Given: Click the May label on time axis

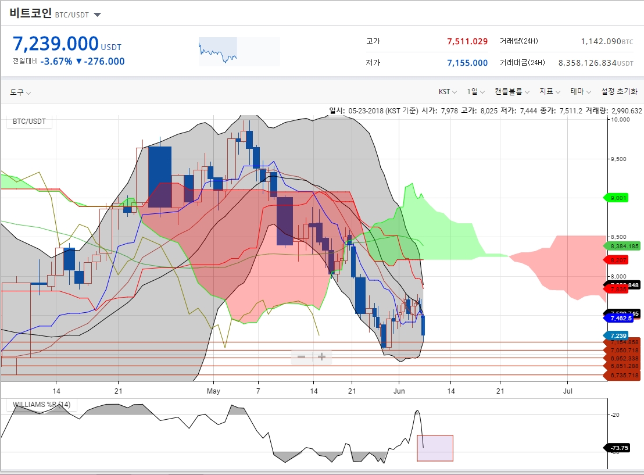Looking at the screenshot, I should [213, 391].
